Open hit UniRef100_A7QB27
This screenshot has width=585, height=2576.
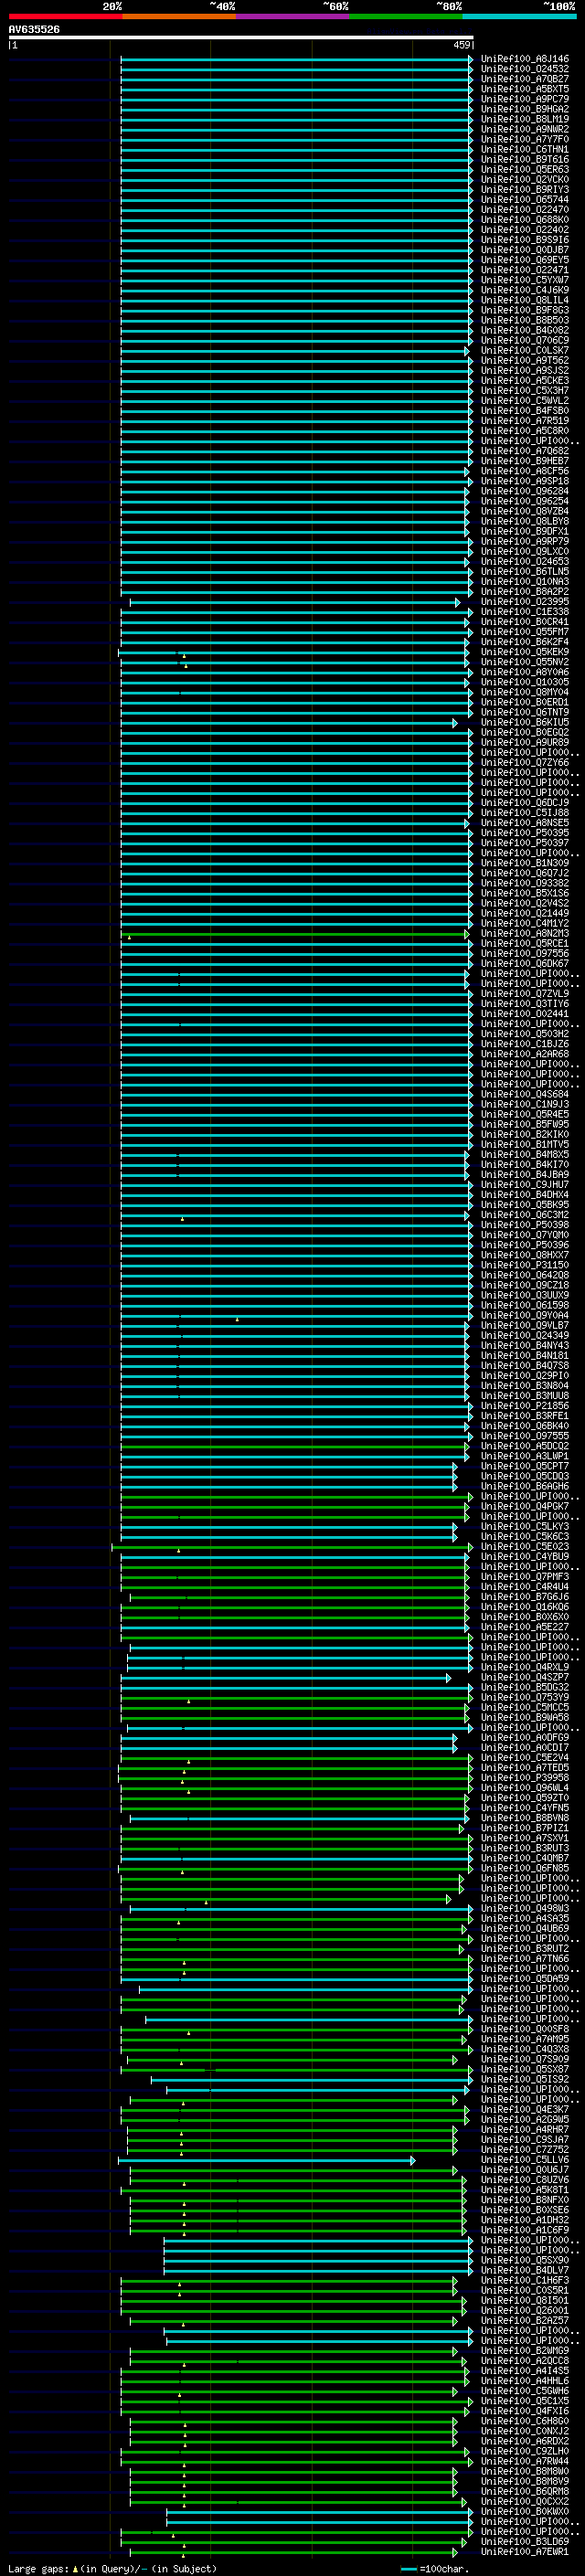(x=525, y=79)
